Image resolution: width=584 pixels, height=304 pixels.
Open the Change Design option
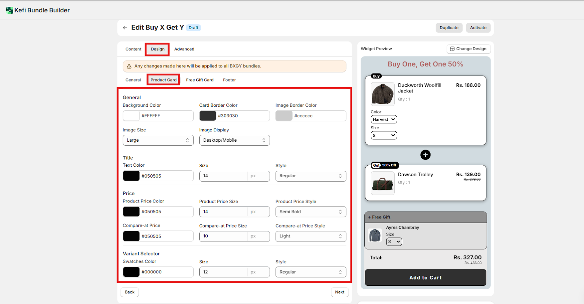pos(468,49)
